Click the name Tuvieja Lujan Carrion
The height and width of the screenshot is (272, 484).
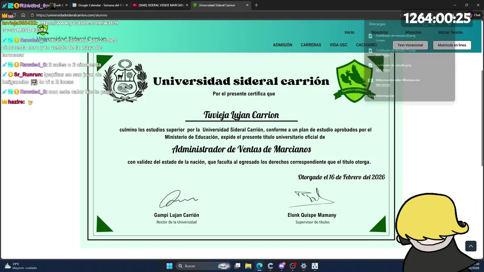point(241,115)
